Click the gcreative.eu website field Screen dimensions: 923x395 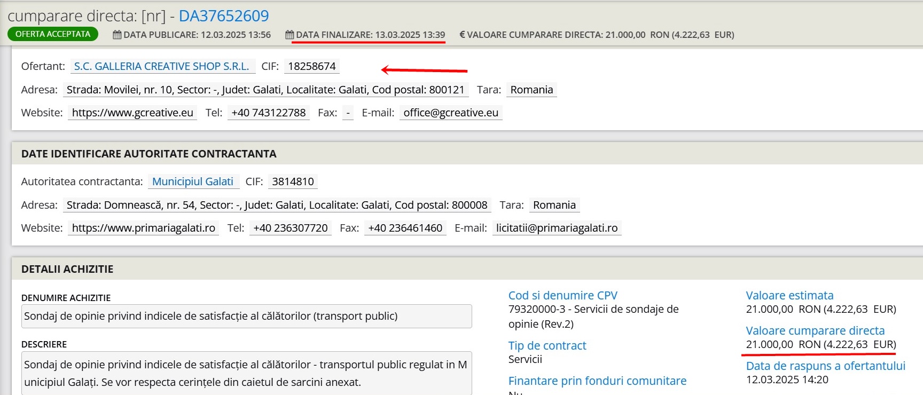(x=132, y=113)
